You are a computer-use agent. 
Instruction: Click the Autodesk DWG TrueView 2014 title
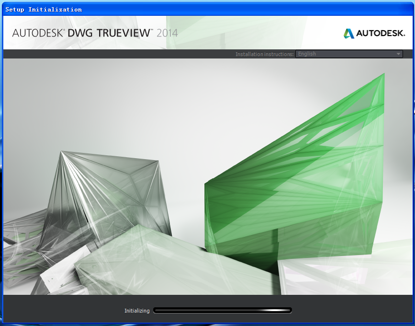click(x=95, y=33)
